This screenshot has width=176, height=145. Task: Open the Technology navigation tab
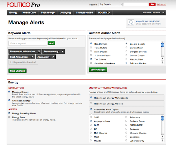coord(48,13)
